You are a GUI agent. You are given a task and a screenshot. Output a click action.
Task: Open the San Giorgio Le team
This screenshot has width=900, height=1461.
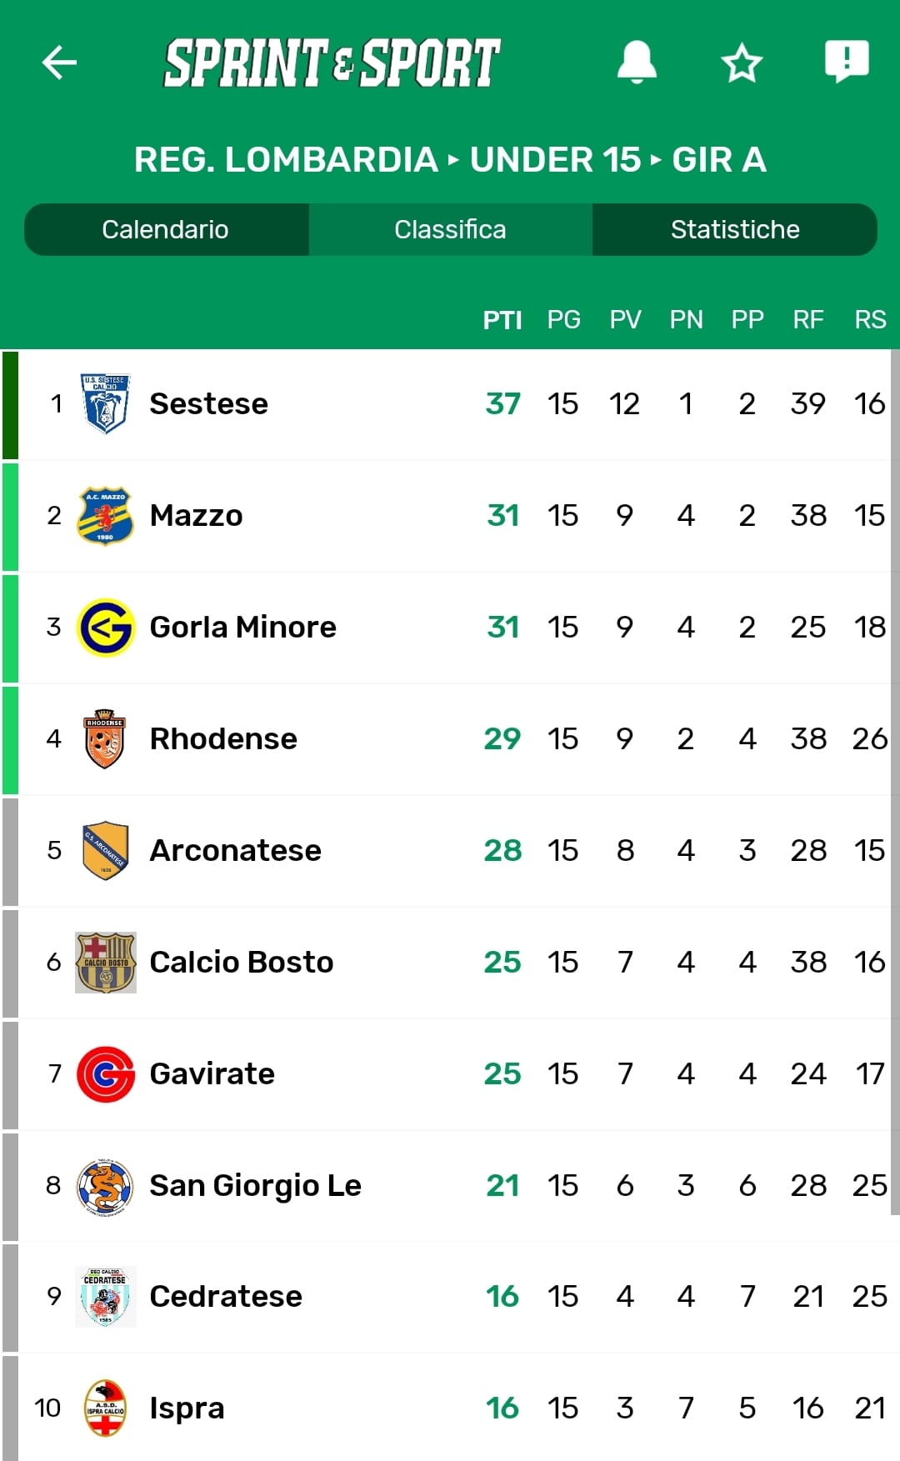(255, 1186)
